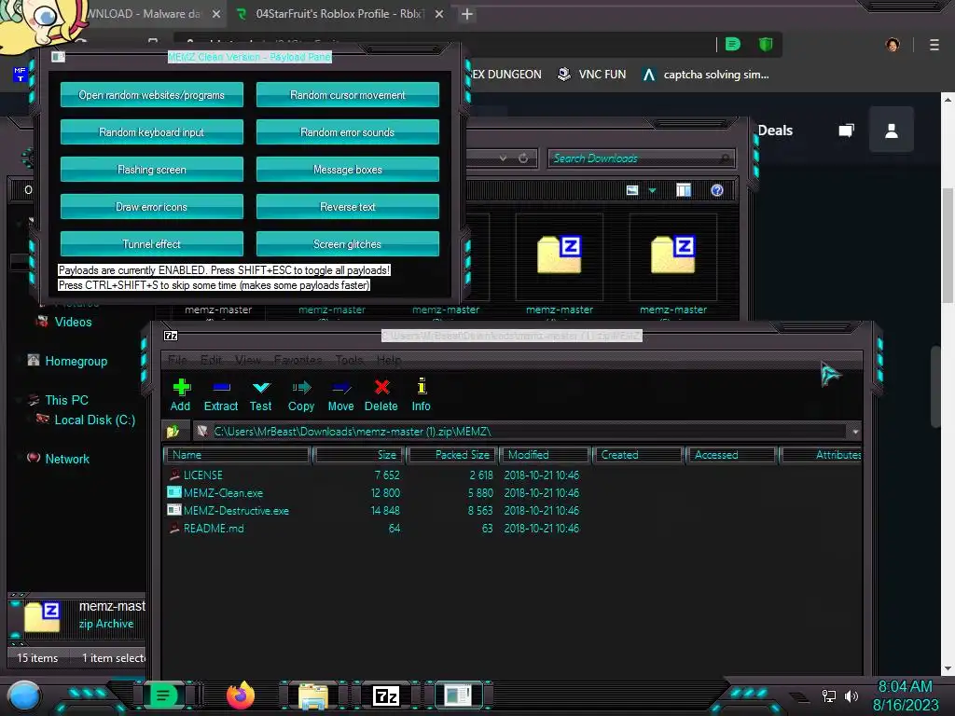Viewport: 955px width, 716px height.
Task: Toggle Random error sounds payload
Action: coord(348,132)
